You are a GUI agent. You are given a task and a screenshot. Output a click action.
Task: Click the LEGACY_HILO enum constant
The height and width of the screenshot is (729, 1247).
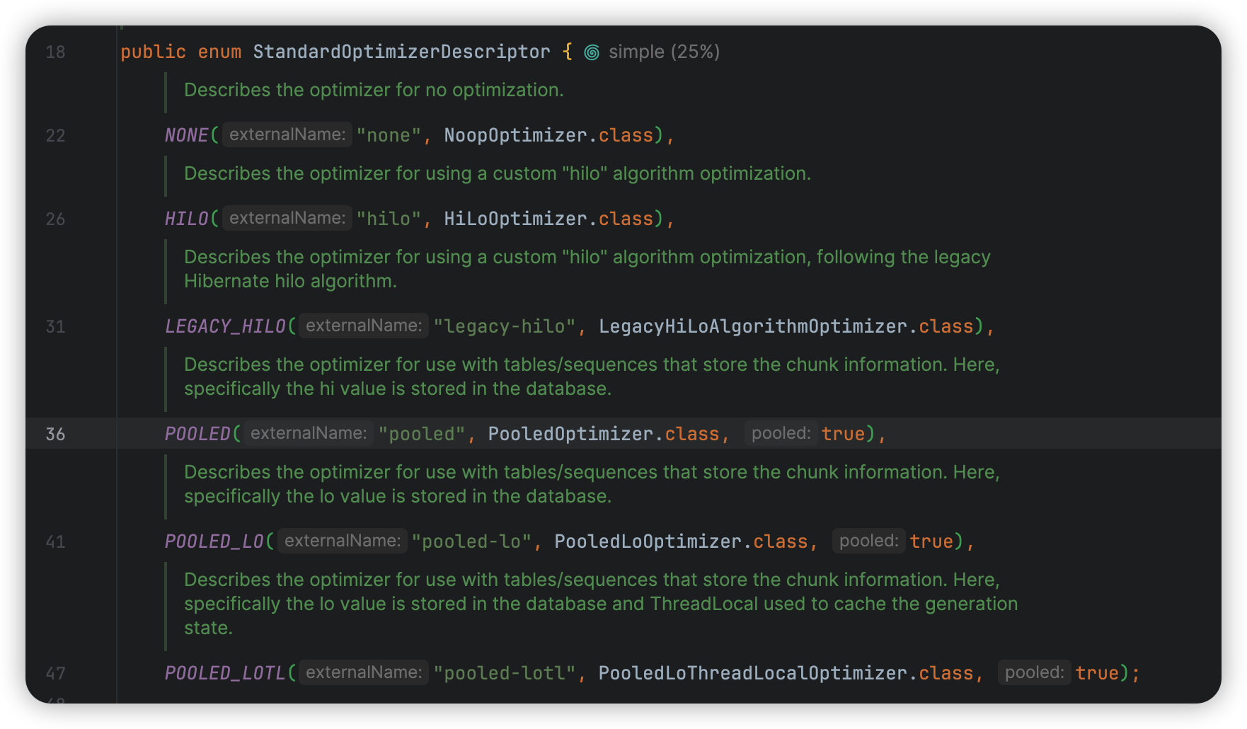tap(225, 326)
